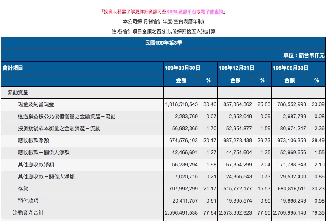This screenshot has width=328, height=221.
Task: Click the value 973,106,359
Action: 292,141
